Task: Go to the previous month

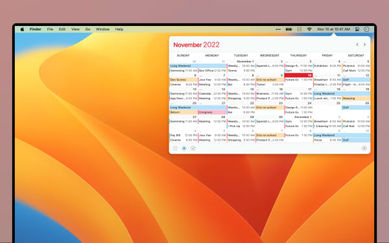Action: coord(357,45)
